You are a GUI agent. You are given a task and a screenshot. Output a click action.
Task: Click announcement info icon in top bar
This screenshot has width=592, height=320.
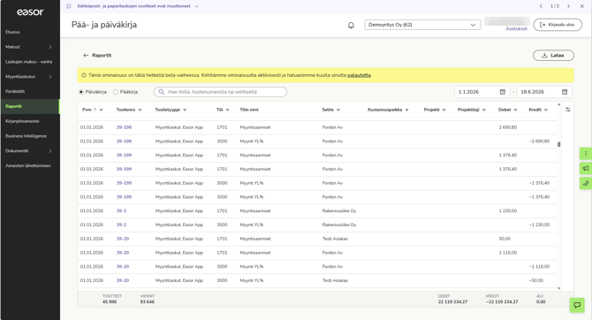click(68, 6)
